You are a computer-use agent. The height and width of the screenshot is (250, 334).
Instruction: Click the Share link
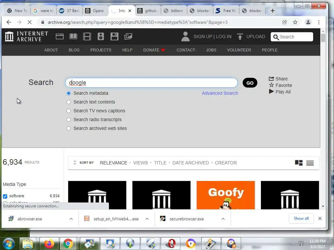coord(278,79)
